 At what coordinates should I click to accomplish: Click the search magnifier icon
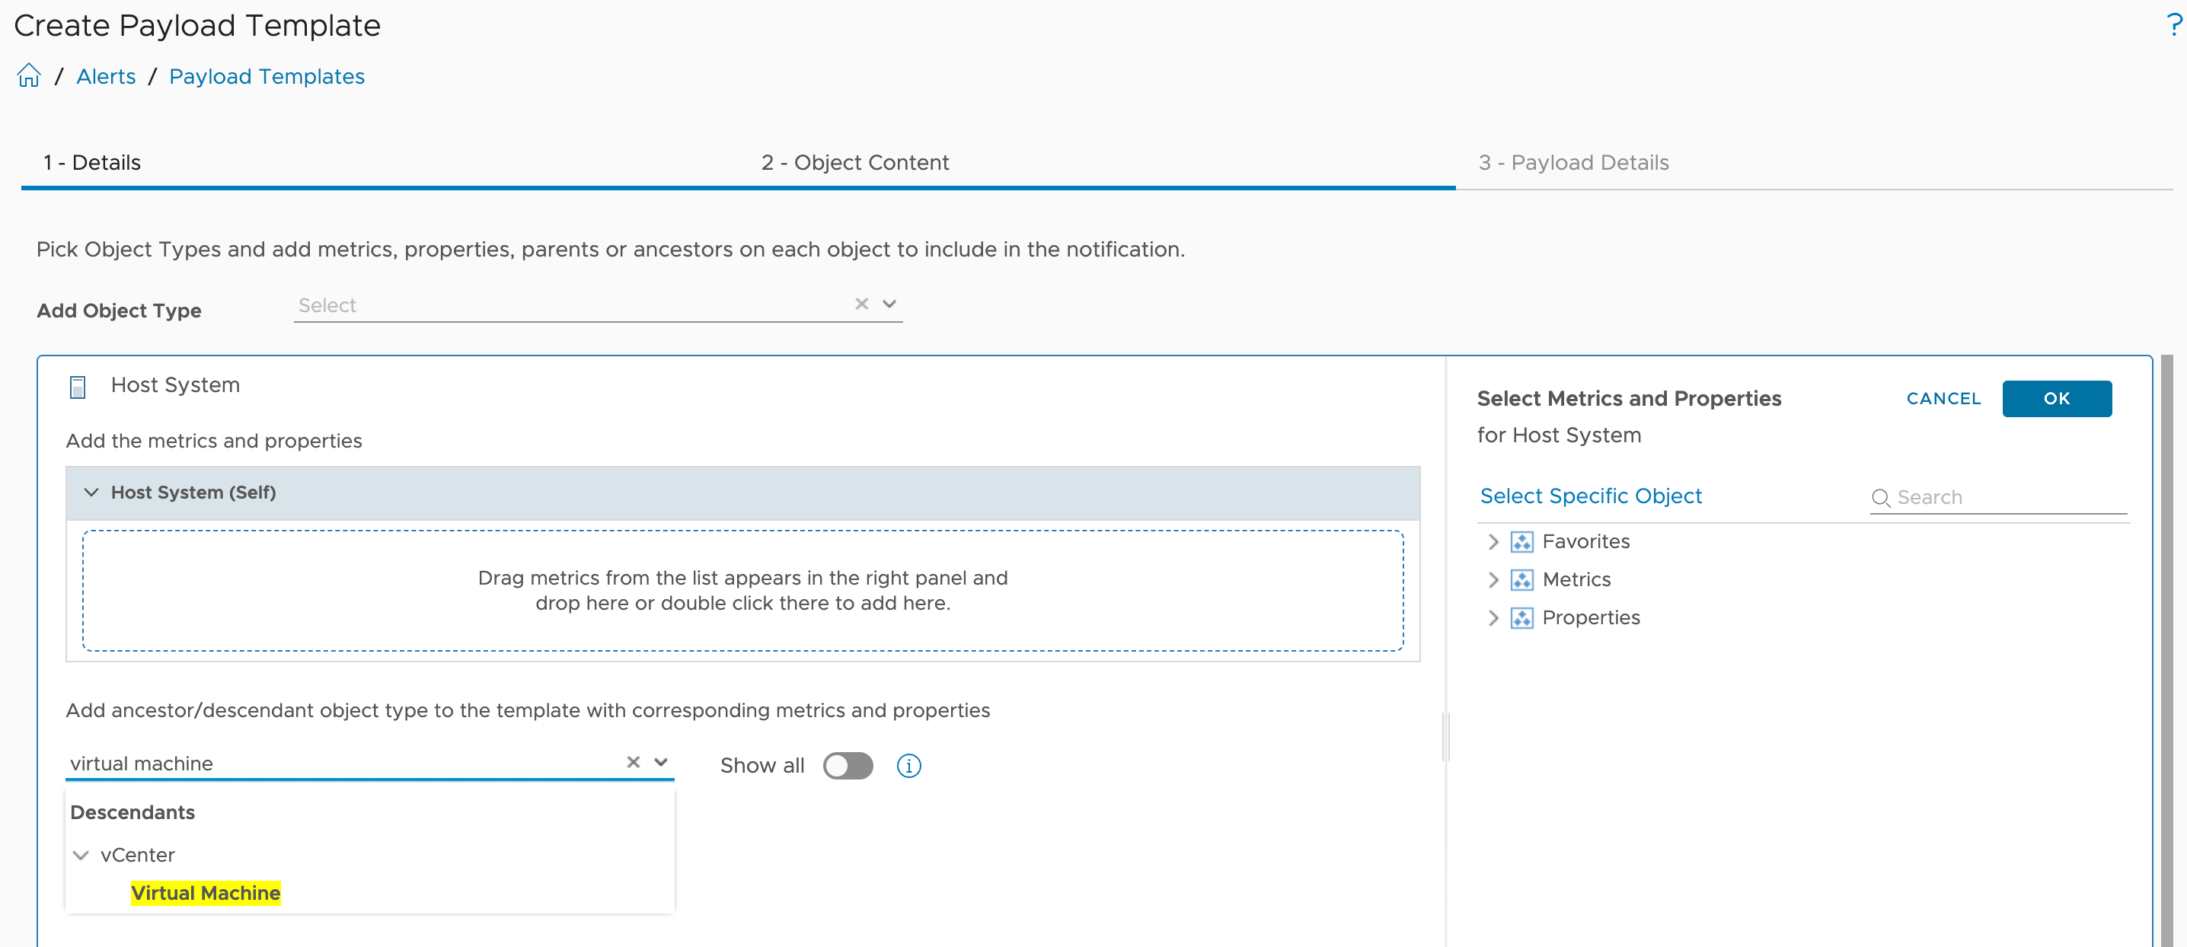pos(1882,498)
